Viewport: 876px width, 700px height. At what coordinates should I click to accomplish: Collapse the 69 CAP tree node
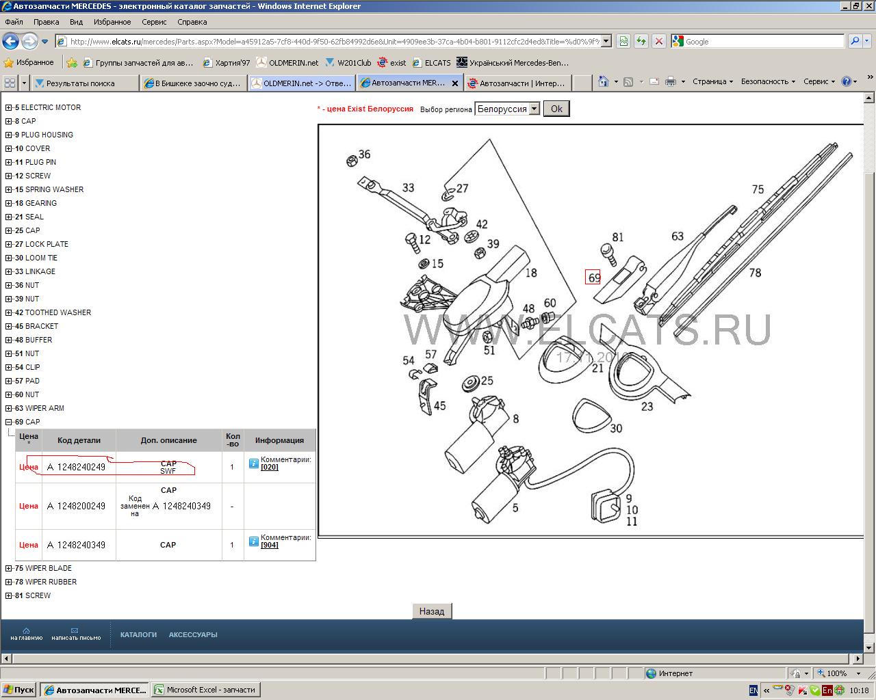click(x=9, y=422)
